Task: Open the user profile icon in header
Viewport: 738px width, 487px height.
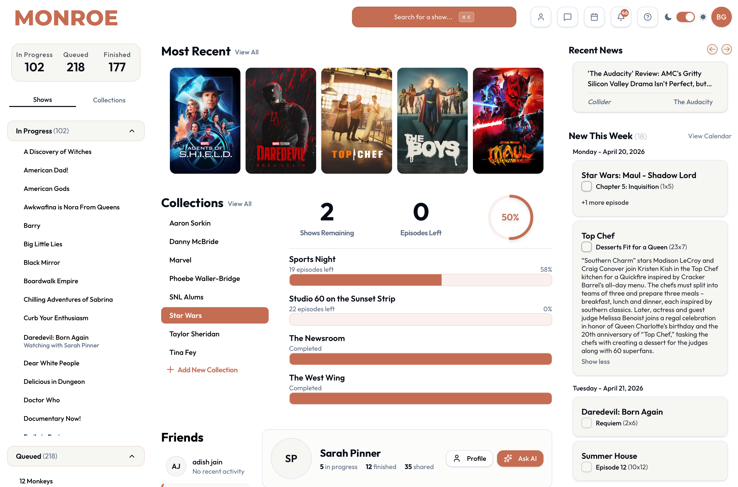Action: [x=540, y=17]
